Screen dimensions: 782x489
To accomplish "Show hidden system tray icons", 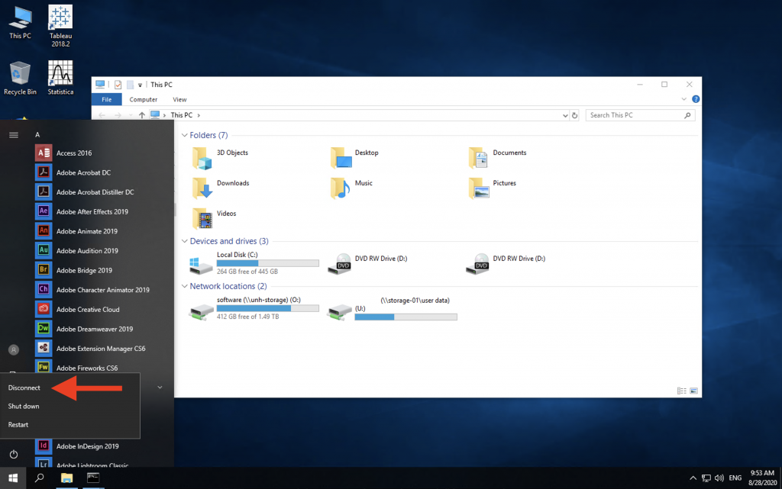I will (x=691, y=478).
